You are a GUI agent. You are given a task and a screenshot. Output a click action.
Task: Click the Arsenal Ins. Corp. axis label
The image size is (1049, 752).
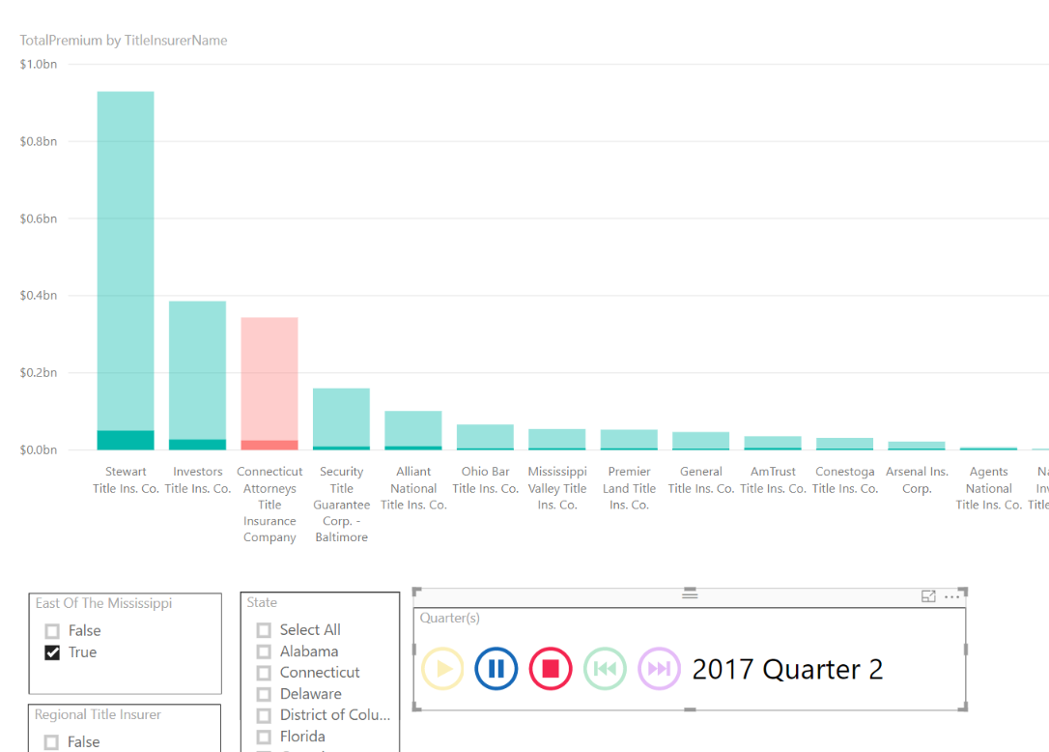click(x=917, y=480)
